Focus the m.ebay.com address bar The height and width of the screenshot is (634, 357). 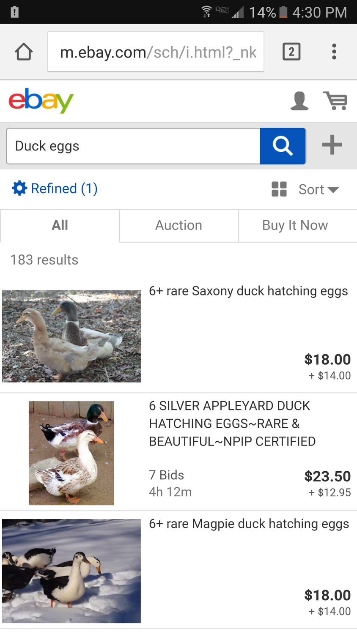[x=156, y=52]
